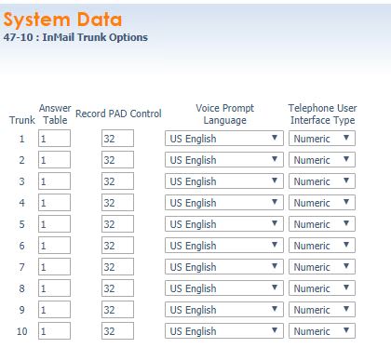Image resolution: width=391 pixels, height=348 pixels.
Task: Click the '47-10 : InMail Trunk Options' title
Action: (75, 37)
